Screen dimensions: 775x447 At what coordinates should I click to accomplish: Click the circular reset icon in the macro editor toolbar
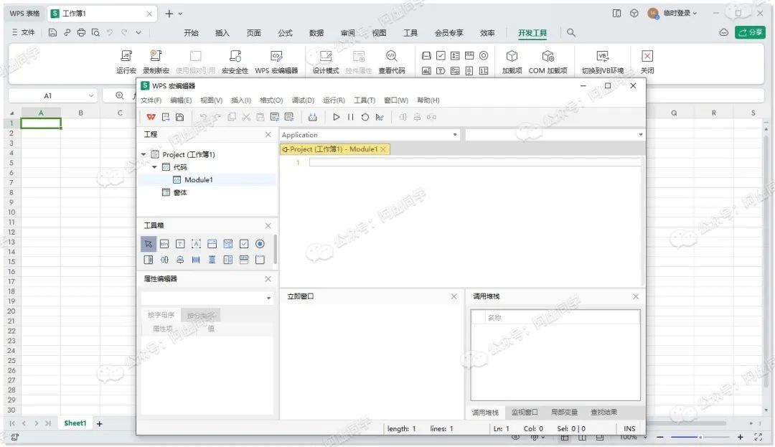point(365,117)
